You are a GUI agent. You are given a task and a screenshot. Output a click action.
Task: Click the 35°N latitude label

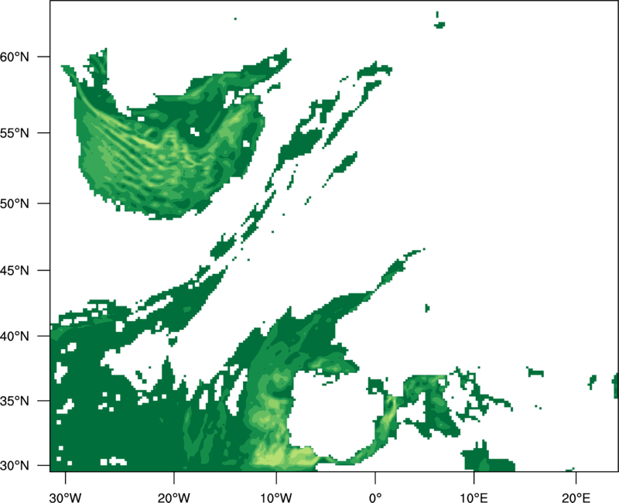(x=14, y=401)
